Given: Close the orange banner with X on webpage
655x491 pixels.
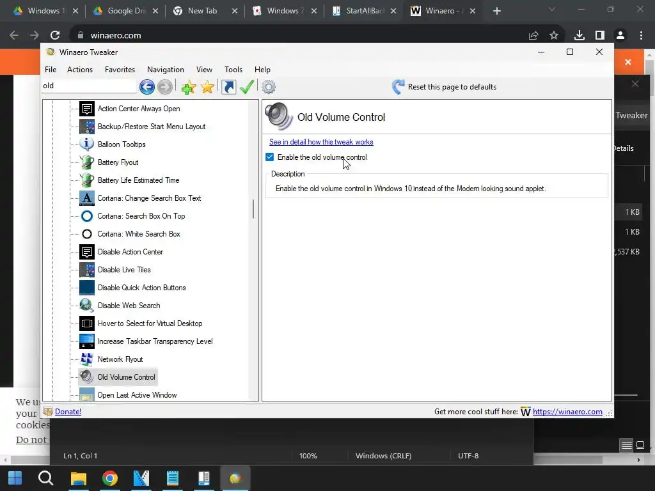Looking at the screenshot, I should pos(628,62).
